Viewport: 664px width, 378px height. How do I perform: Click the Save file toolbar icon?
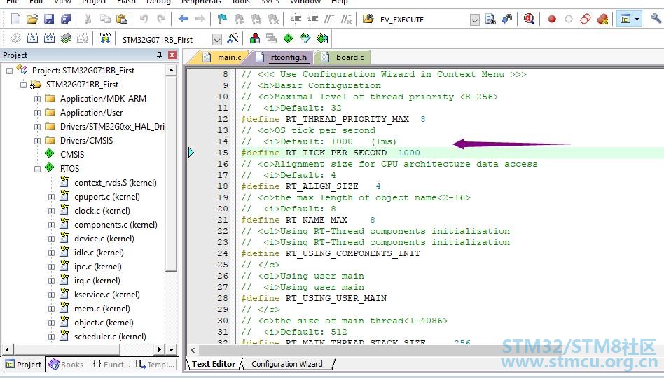(x=49, y=19)
